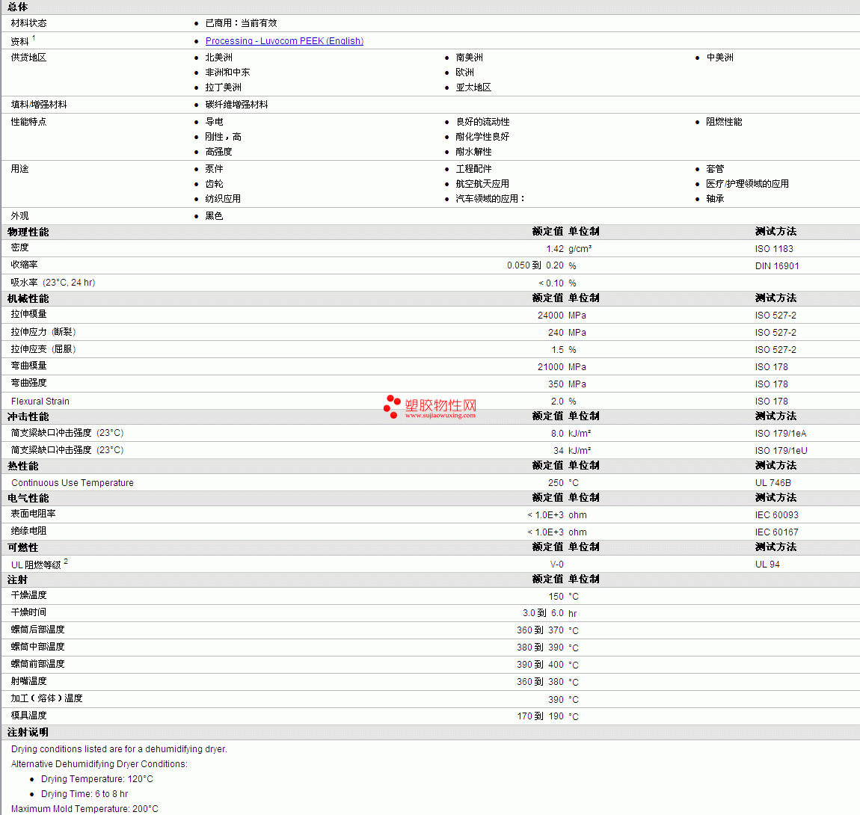Select the 中美洲 region entry

click(719, 58)
